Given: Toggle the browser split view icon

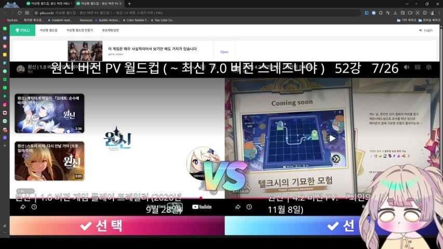Looking at the screenshot, I should click(425, 13).
